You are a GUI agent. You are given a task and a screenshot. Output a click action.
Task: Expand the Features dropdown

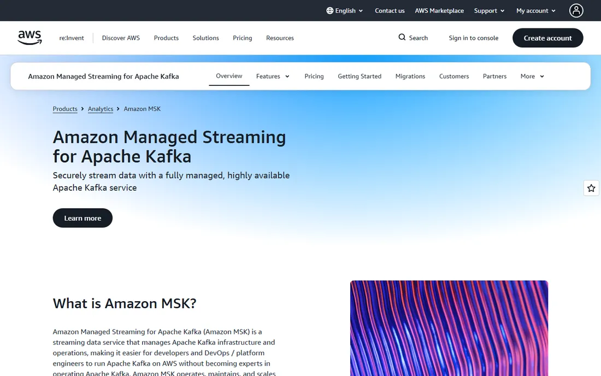(x=273, y=77)
